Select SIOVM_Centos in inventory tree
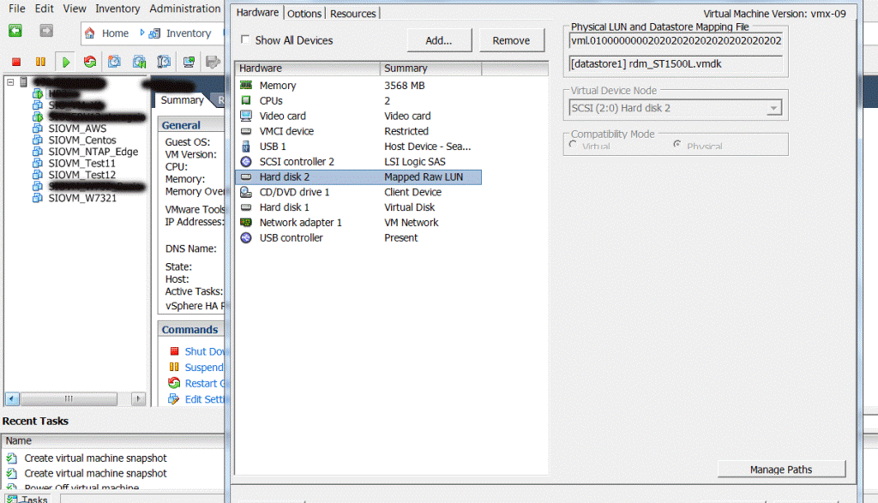878x503 pixels. [x=81, y=140]
